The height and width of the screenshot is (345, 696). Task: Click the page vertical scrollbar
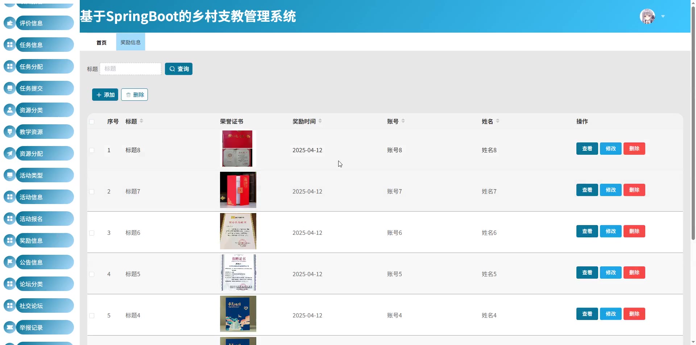693,123
